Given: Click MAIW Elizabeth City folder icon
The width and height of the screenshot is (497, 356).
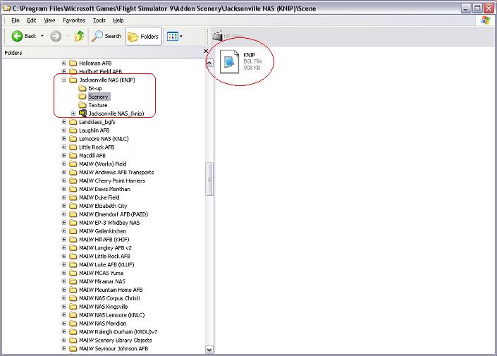Looking at the screenshot, I should [73, 206].
